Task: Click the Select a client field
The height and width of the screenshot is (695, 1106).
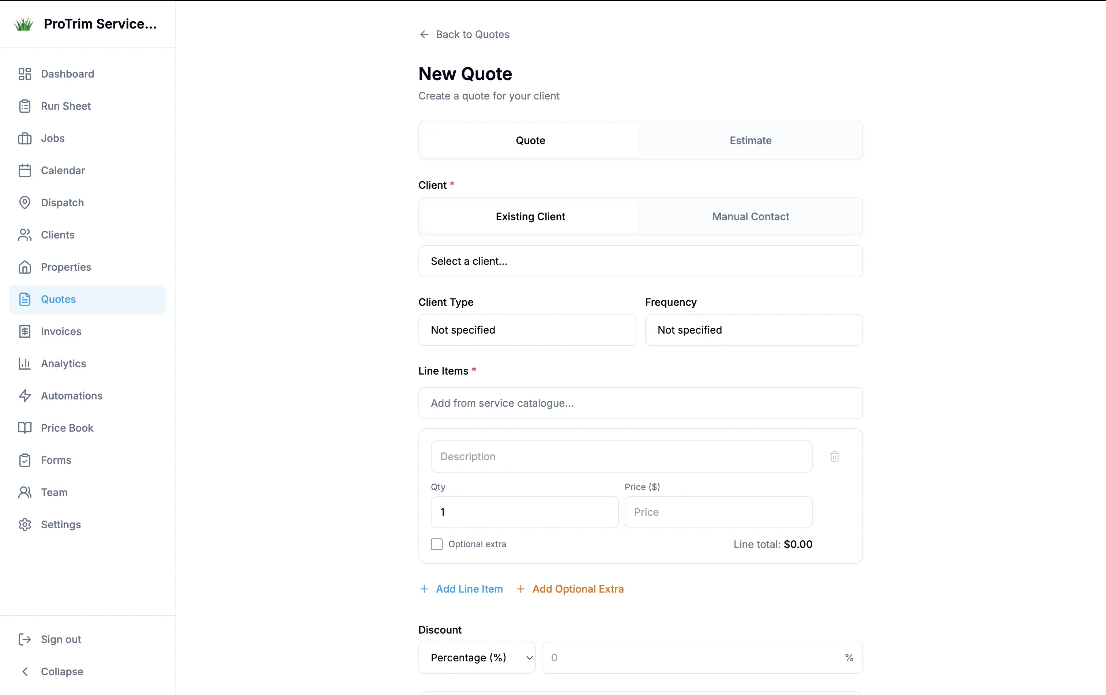Action: point(640,261)
